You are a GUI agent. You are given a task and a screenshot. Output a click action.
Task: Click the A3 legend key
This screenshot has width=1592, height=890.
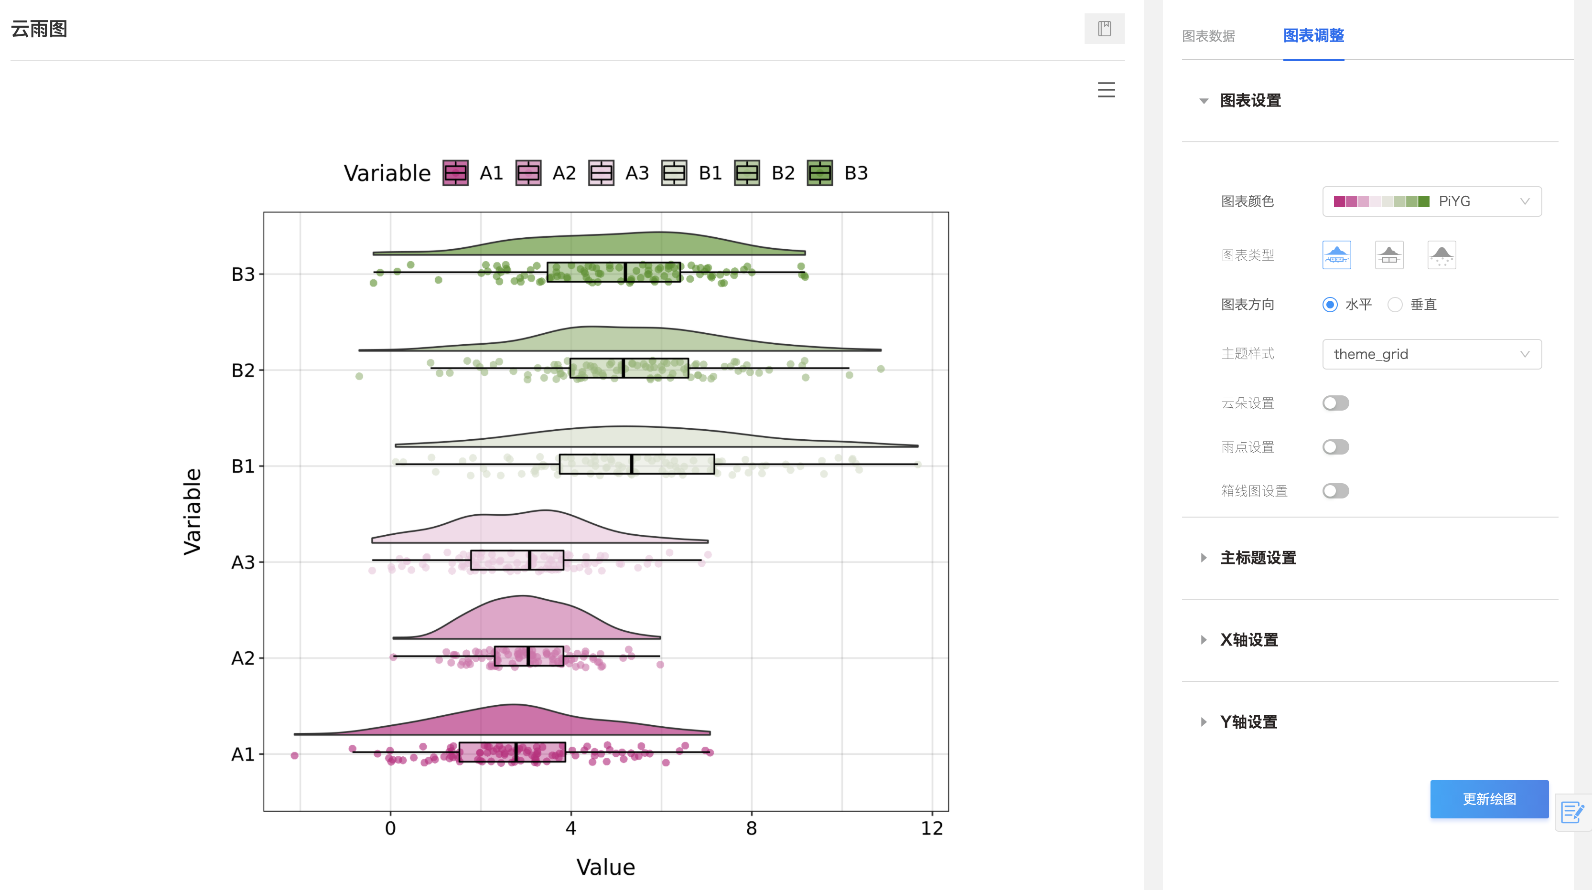pyautogui.click(x=602, y=173)
